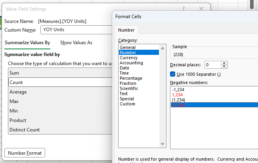
Task: Choose Date in the Category list
Action: point(139,68)
